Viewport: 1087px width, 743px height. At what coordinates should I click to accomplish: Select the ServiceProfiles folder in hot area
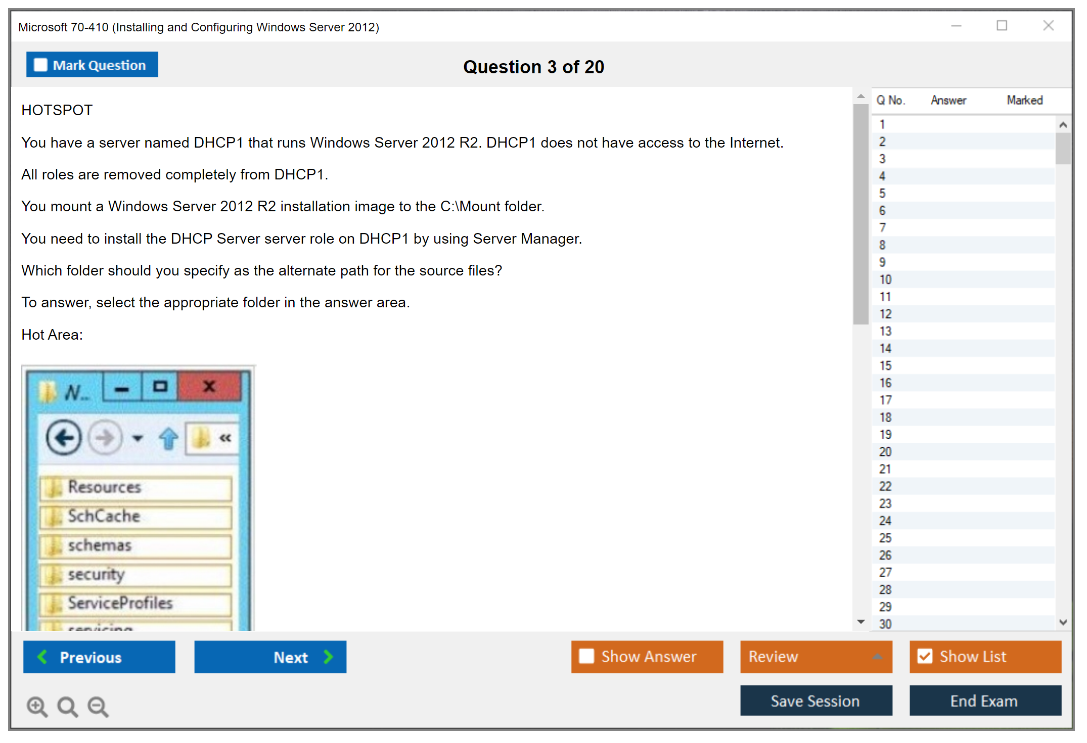[135, 603]
